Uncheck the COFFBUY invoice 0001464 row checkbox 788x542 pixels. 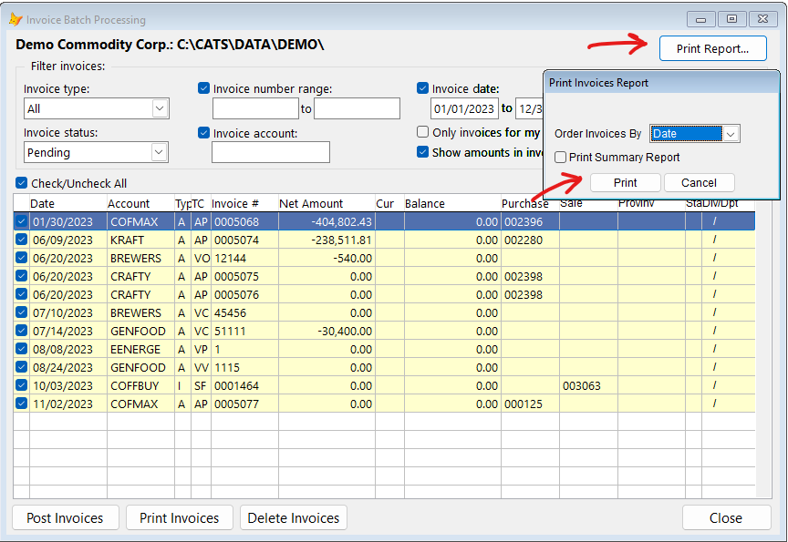pyautogui.click(x=21, y=385)
